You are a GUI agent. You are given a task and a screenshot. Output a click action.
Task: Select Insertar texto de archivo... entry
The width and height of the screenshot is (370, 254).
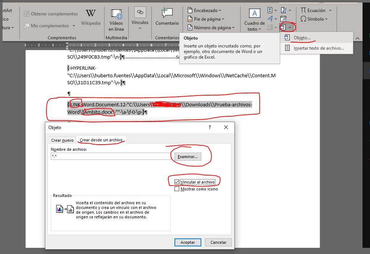point(316,48)
